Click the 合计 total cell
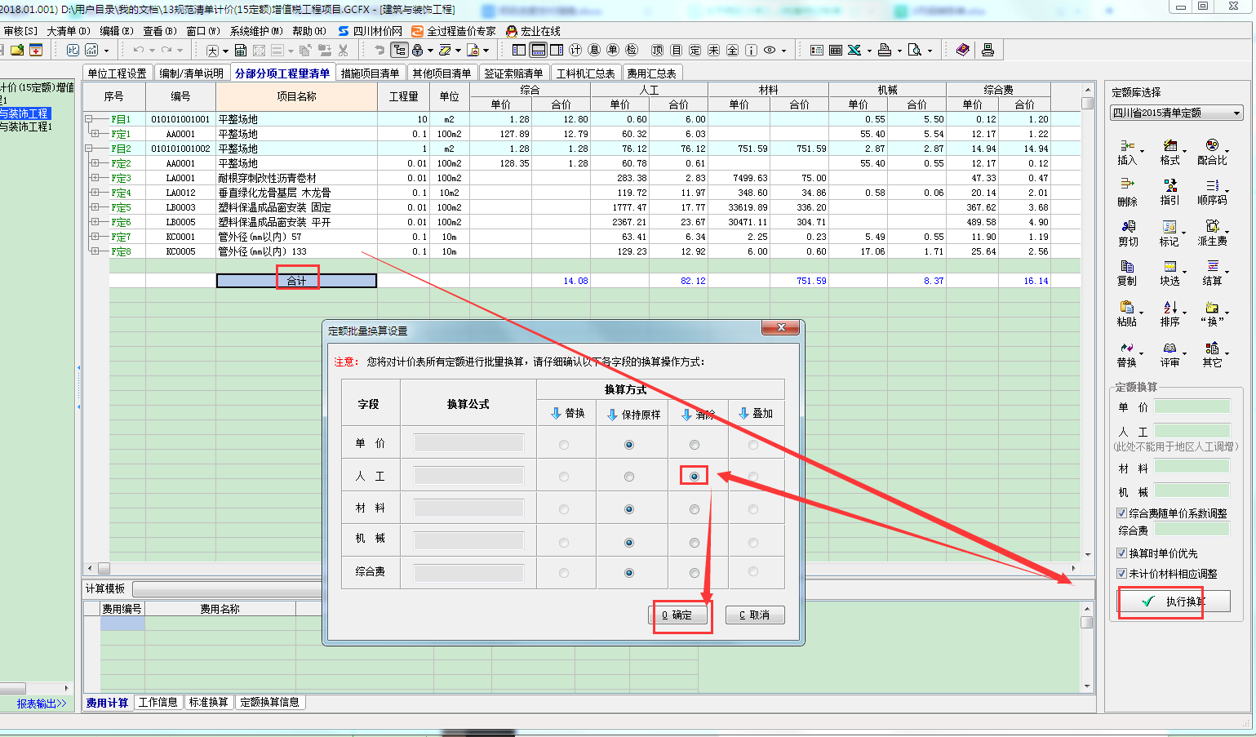The width and height of the screenshot is (1256, 737). click(296, 281)
